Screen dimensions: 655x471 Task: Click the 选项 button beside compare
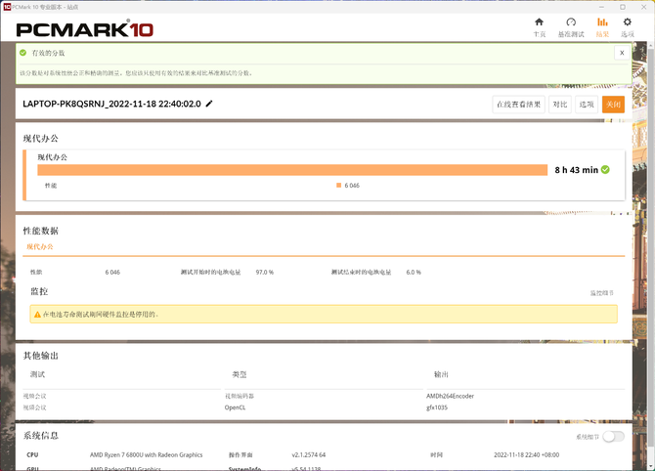(x=586, y=104)
